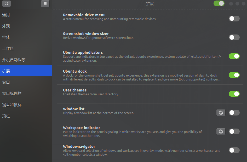
Task: Open 键盘和鼠标 settings
Action: point(26,105)
